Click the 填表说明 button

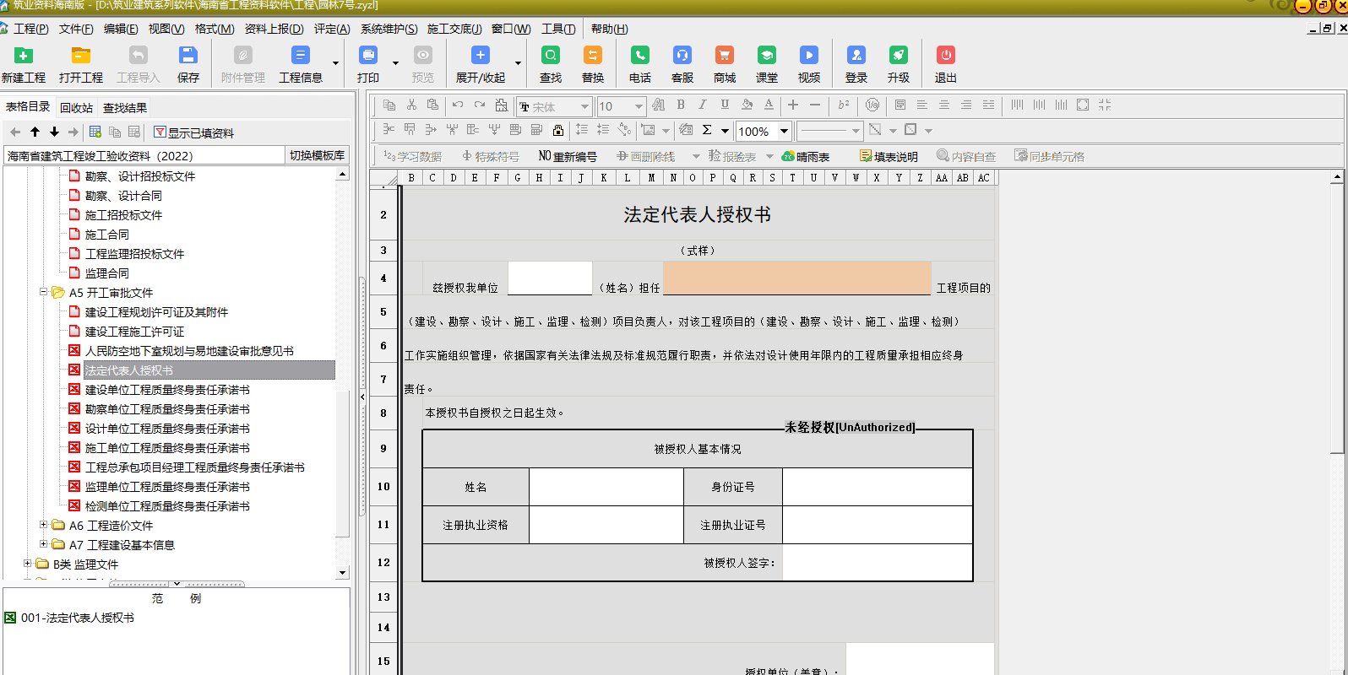point(889,156)
